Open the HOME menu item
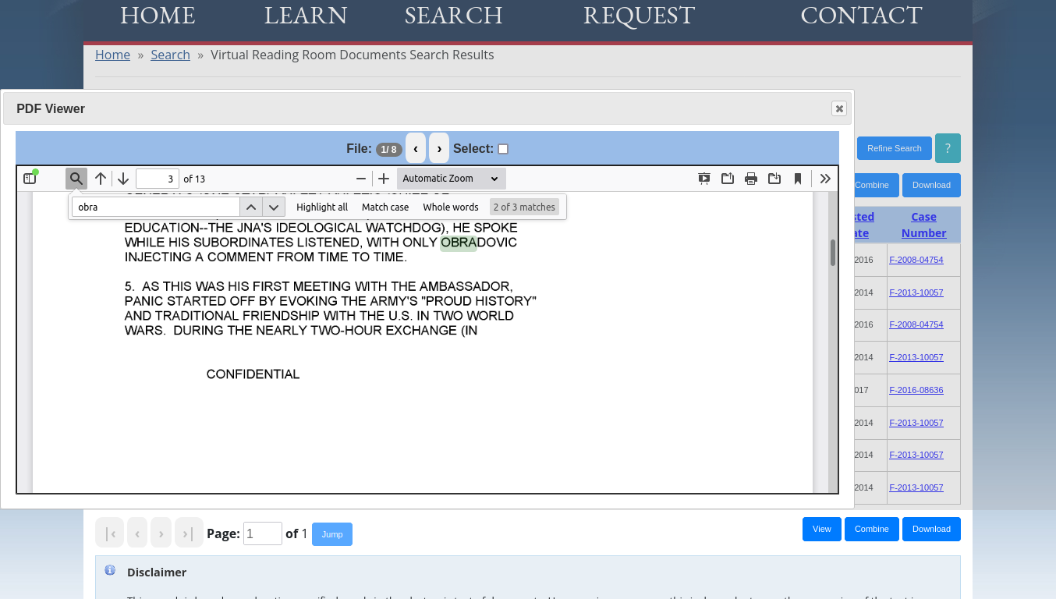The width and height of the screenshot is (1056, 599). pos(158,16)
